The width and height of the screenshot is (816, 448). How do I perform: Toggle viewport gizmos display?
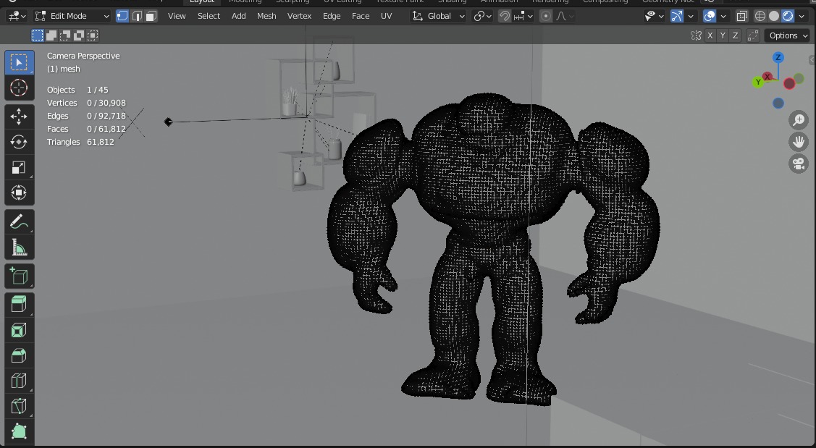pyautogui.click(x=676, y=16)
